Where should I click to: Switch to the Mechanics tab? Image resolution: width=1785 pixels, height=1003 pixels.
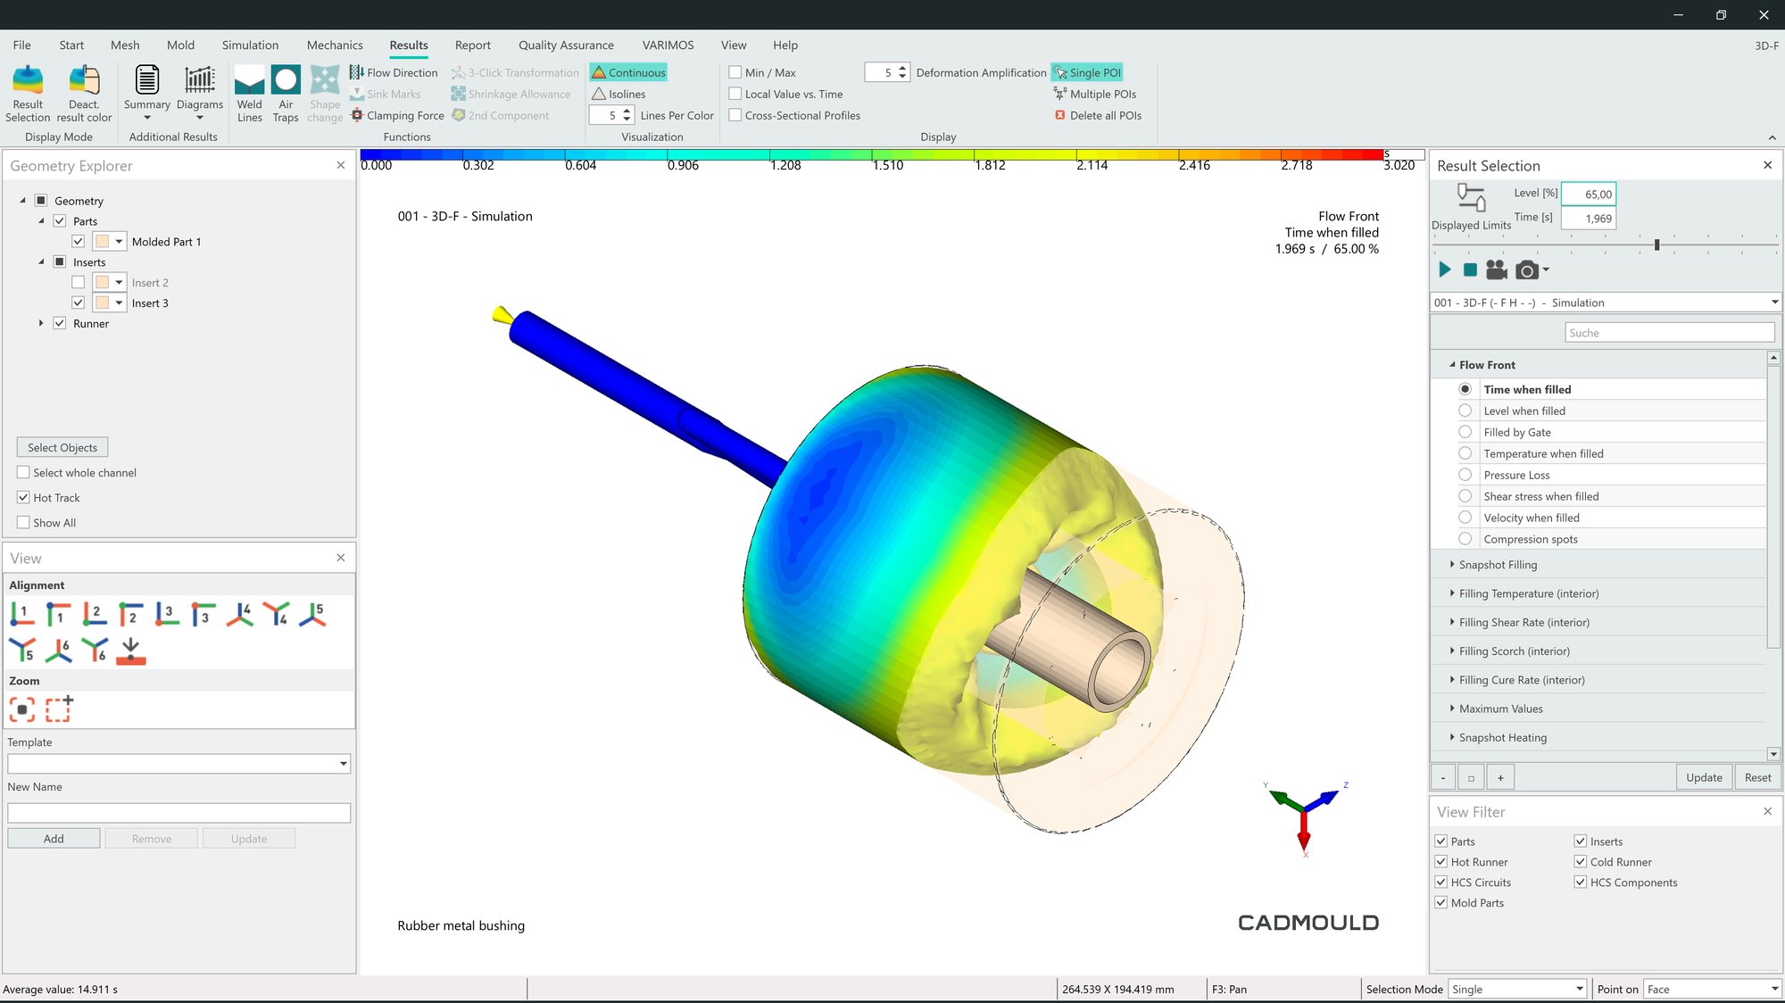pos(335,46)
